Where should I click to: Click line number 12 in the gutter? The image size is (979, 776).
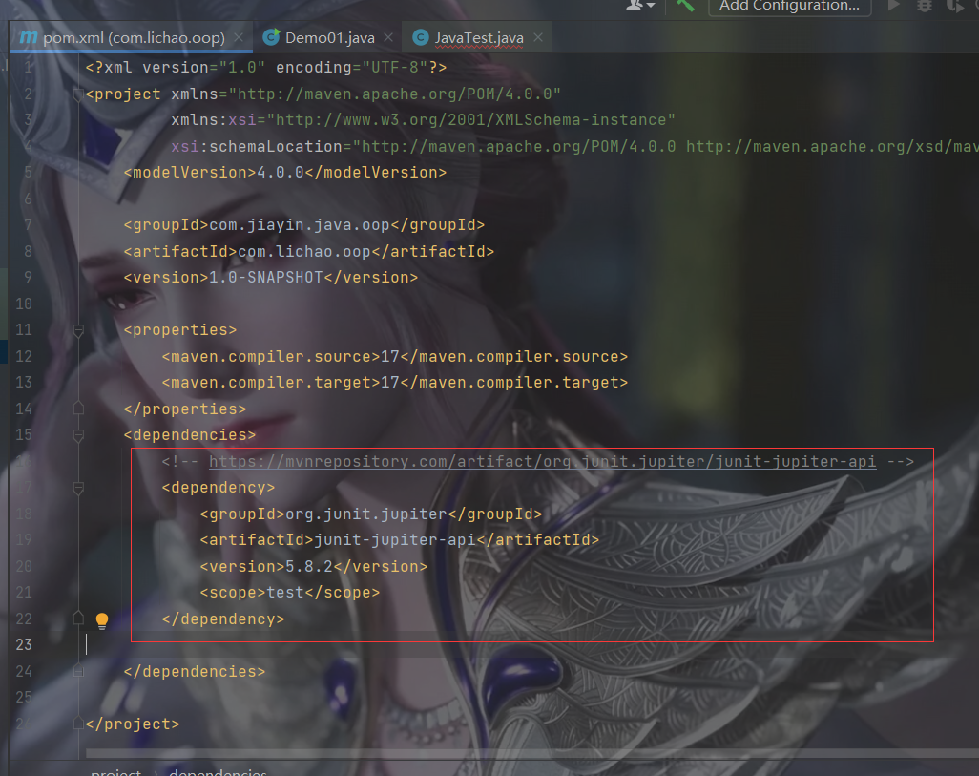point(24,356)
